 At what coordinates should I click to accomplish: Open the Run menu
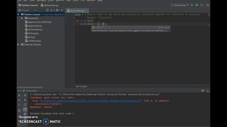tap(68, 1)
